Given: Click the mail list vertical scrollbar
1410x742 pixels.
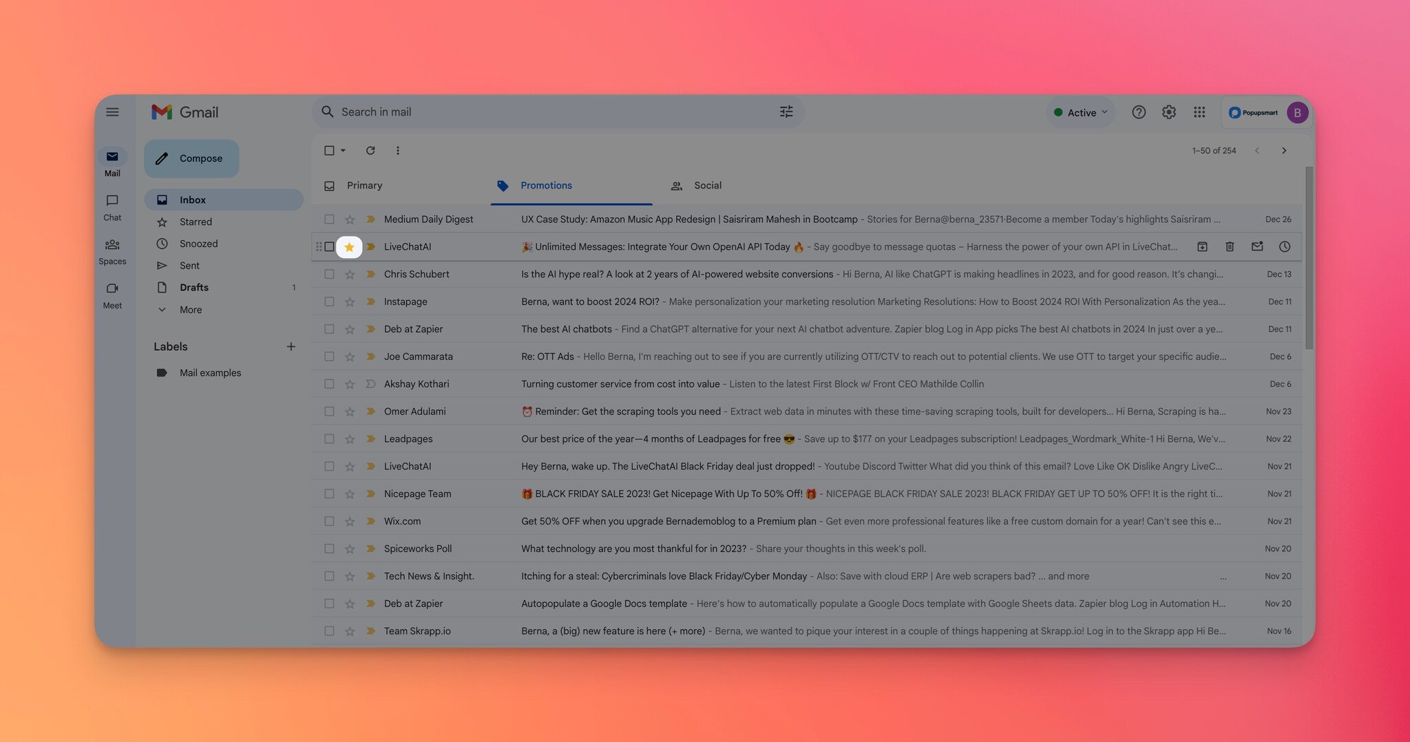Looking at the screenshot, I should (1309, 257).
